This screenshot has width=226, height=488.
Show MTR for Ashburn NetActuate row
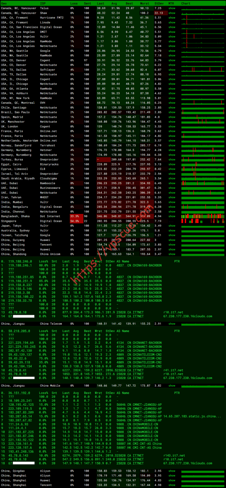(x=172, y=93)
